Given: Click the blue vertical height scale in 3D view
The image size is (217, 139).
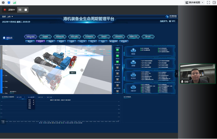Looking at the screenshot, I should click(x=2, y=79).
